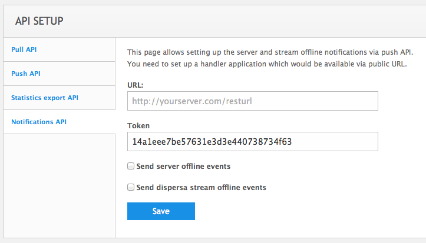This screenshot has width=426, height=243.
Task: Select the Statistics export API tab
Action: coord(45,98)
